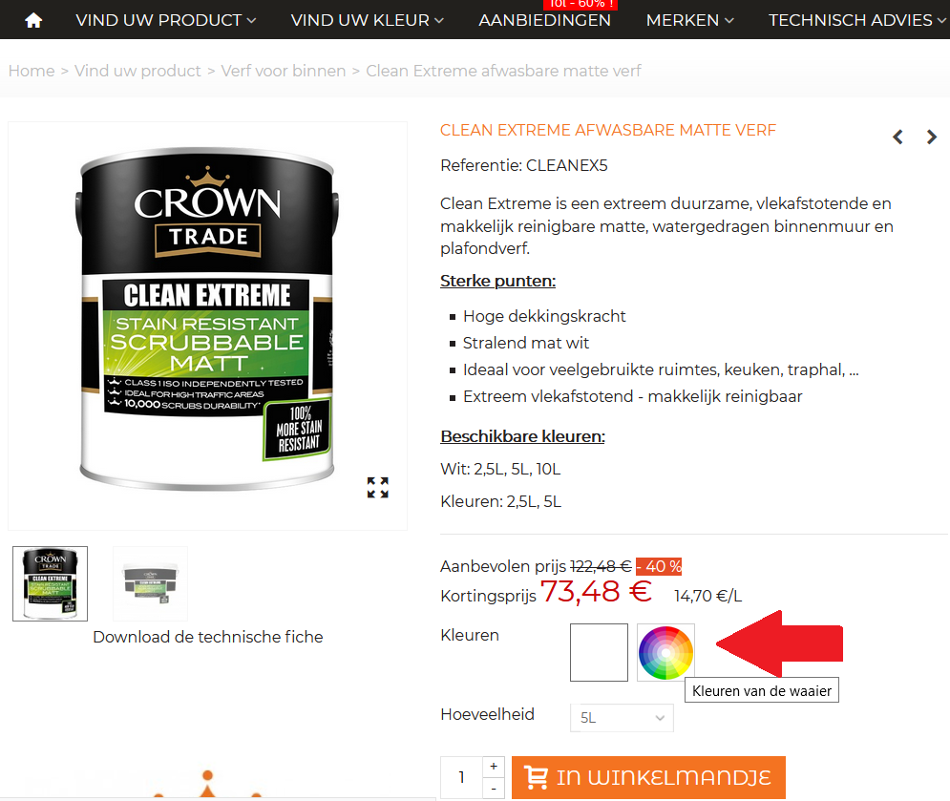The height and width of the screenshot is (801, 950).
Task: Open the Hoeveelheid 5L dropdown
Action: click(622, 718)
